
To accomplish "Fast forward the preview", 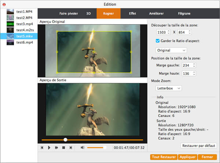I will click(56, 148).
